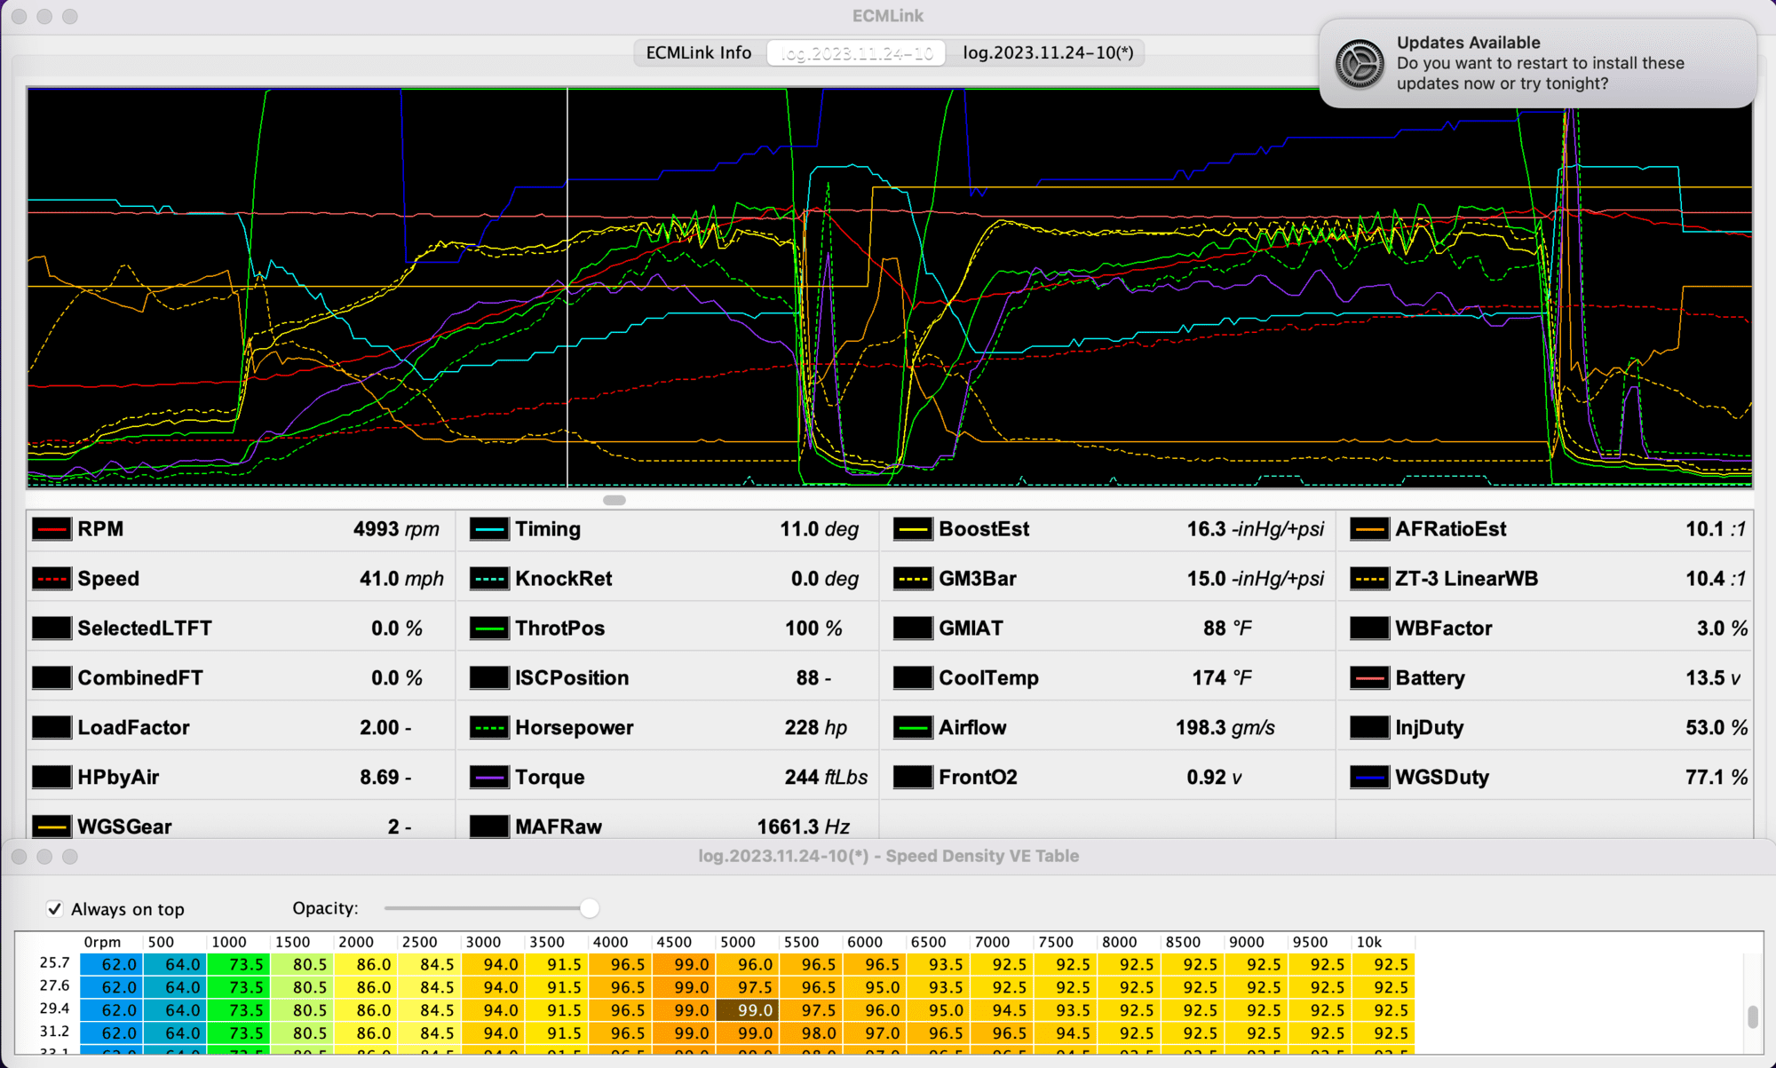This screenshot has height=1068, width=1776.
Task: Click the RPM red color swatch
Action: point(52,530)
